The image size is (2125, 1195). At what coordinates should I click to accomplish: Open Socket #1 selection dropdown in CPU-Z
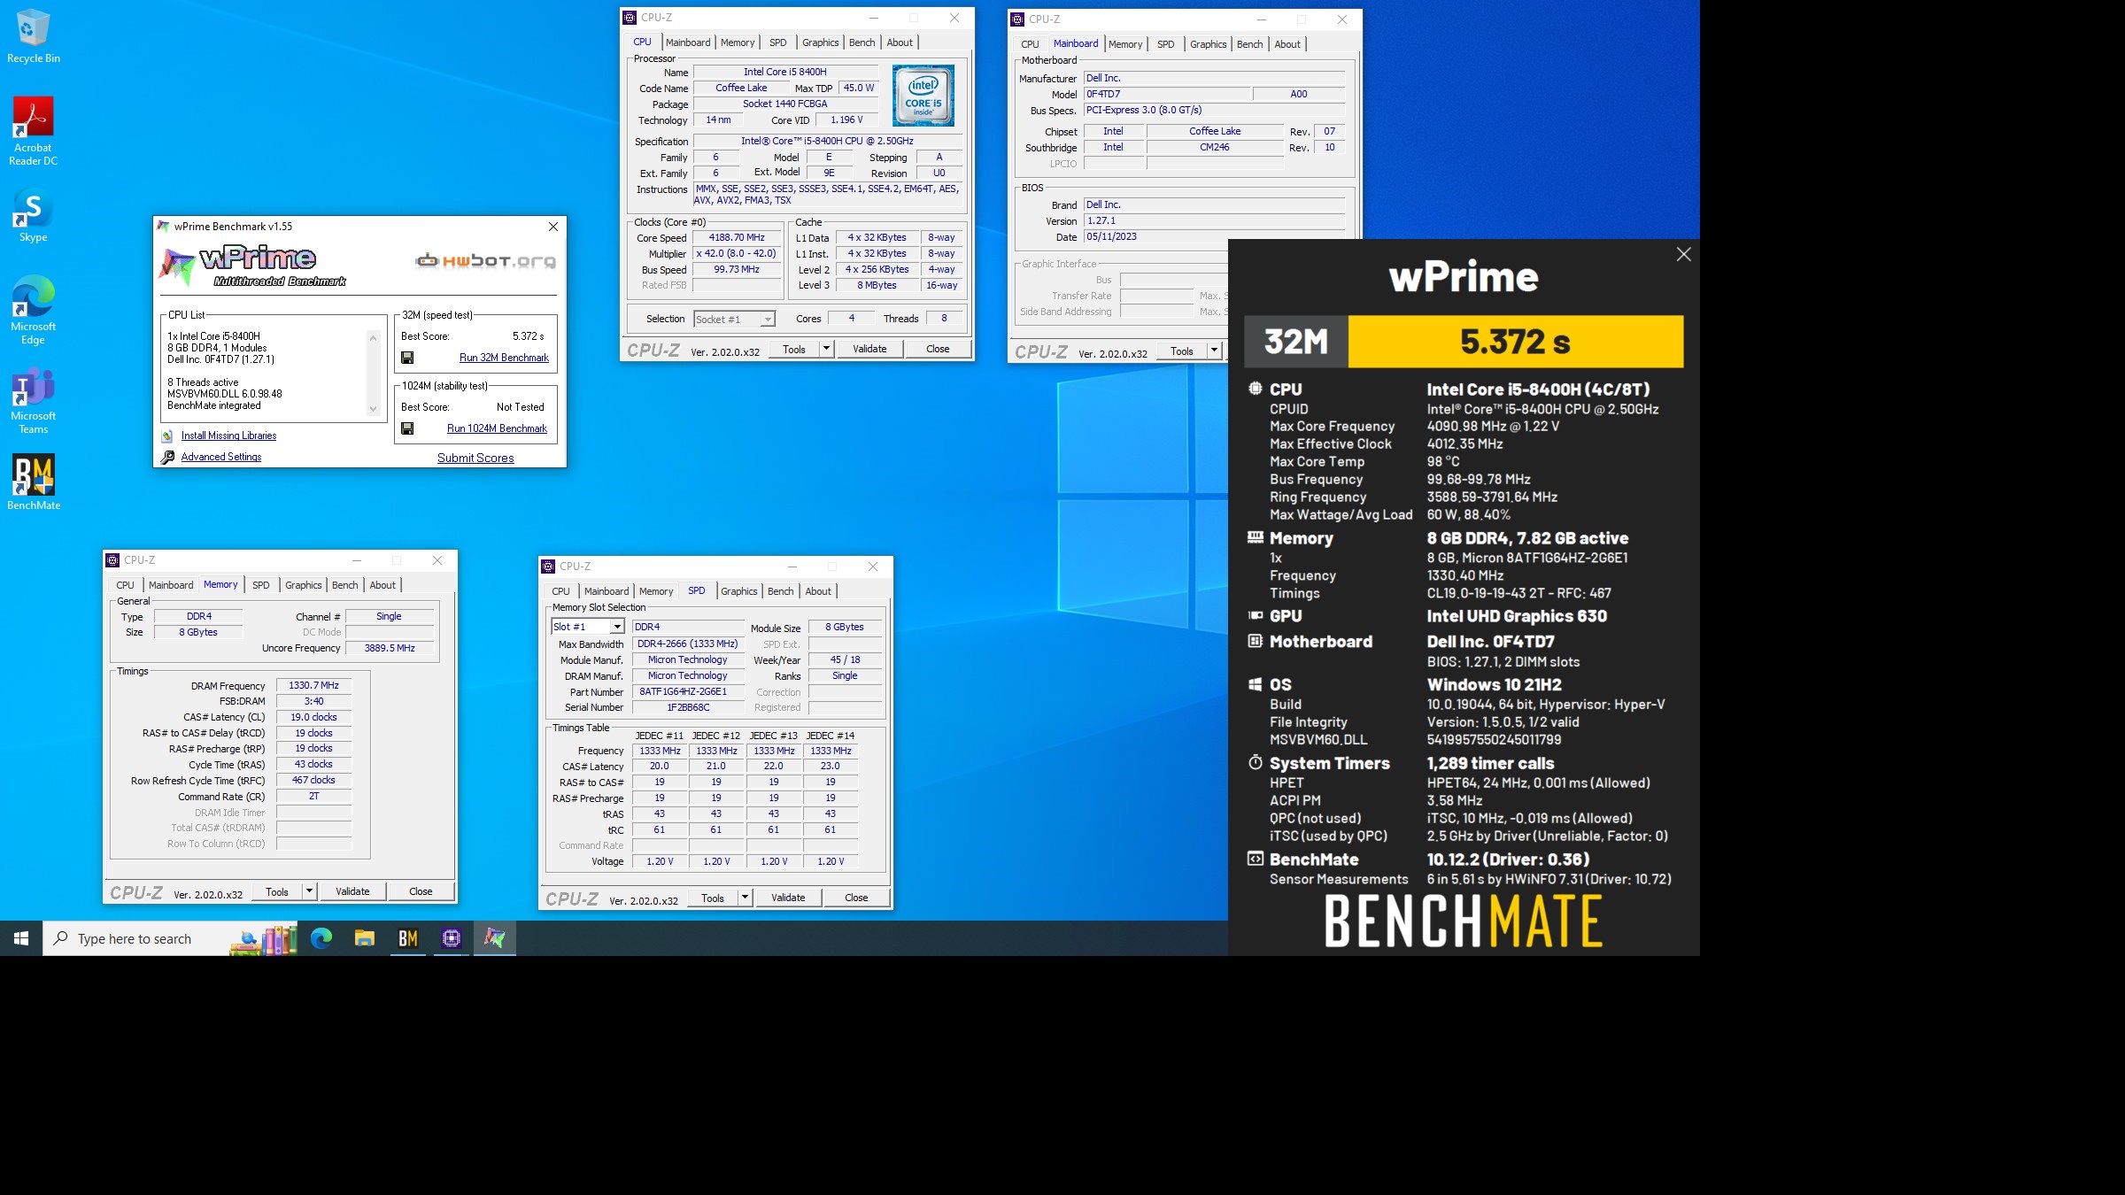(x=768, y=320)
